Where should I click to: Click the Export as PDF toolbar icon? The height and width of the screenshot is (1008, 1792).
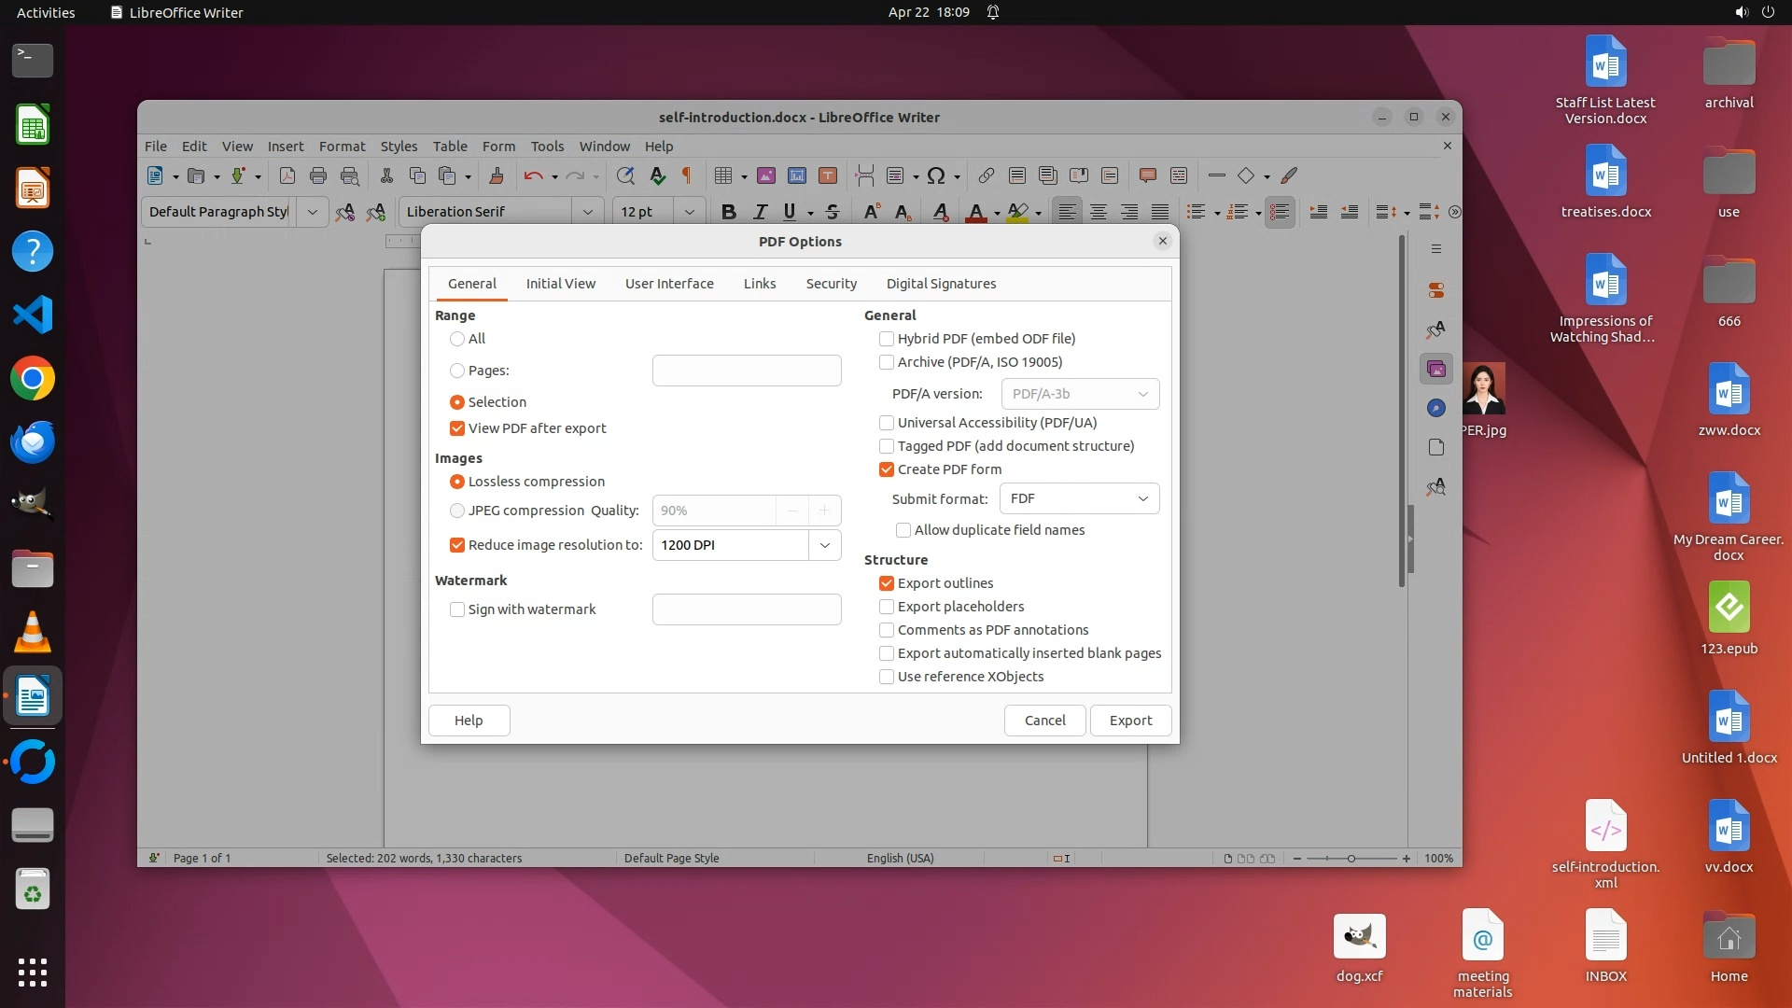(x=287, y=175)
